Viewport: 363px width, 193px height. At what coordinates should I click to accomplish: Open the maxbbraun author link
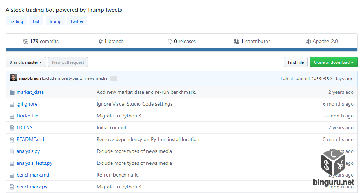coord(30,78)
